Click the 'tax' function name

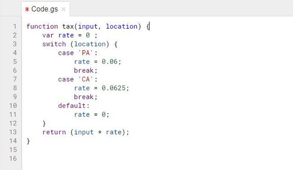(68, 27)
